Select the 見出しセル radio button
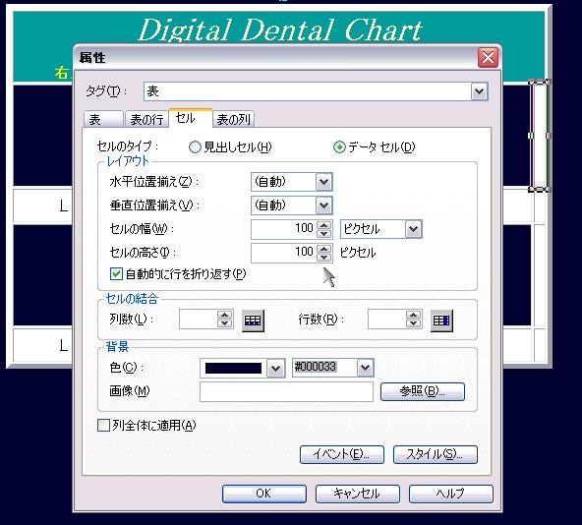Viewport: 582px width, 525px height. point(195,147)
